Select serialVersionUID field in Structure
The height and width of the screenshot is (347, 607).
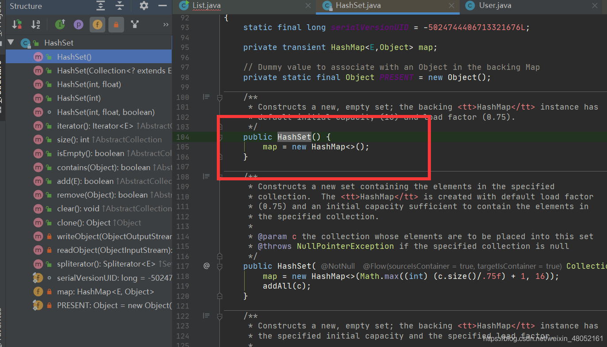click(x=88, y=278)
